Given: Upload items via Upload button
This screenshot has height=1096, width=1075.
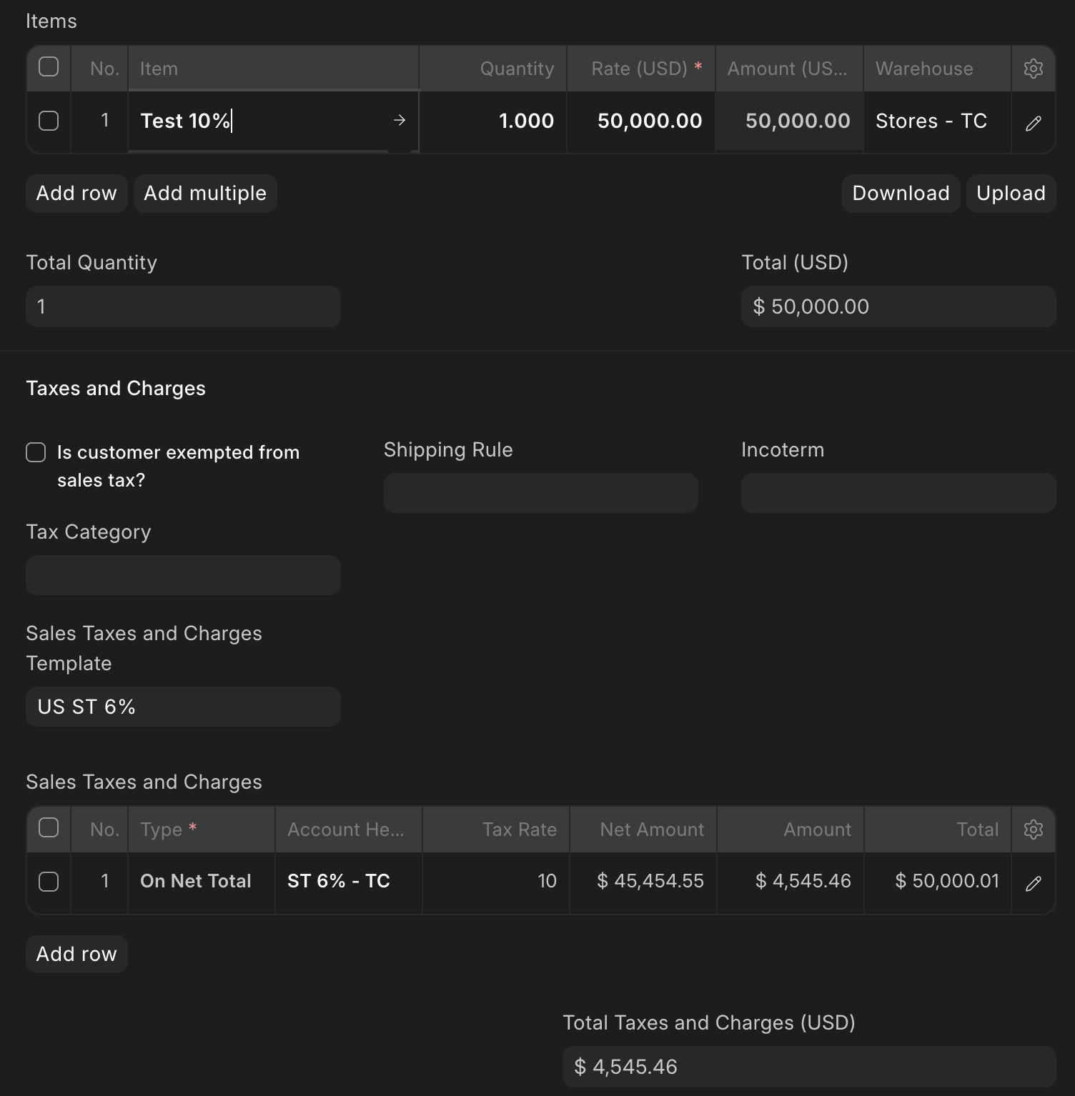Looking at the screenshot, I should pyautogui.click(x=1011, y=194).
